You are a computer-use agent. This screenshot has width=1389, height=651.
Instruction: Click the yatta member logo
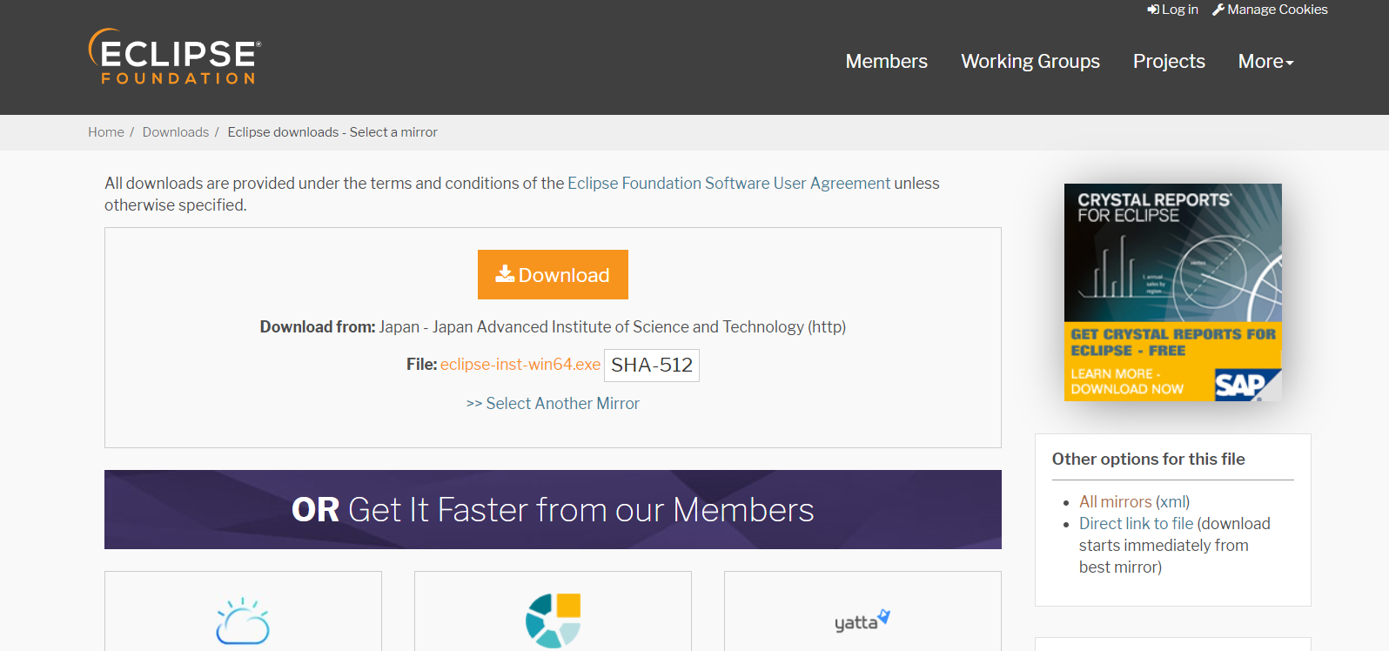coord(862,621)
